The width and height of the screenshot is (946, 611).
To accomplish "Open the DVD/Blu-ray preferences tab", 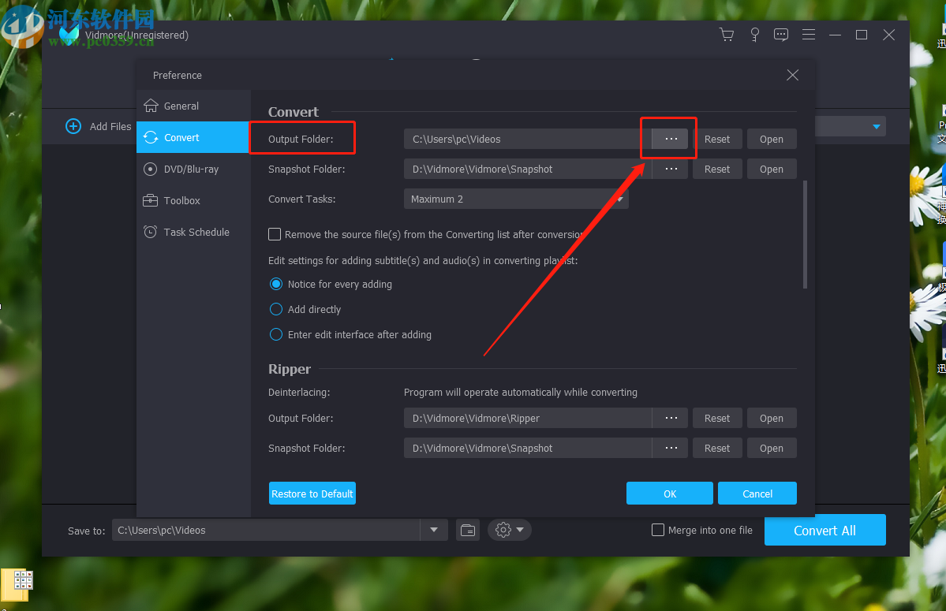I will tap(193, 170).
